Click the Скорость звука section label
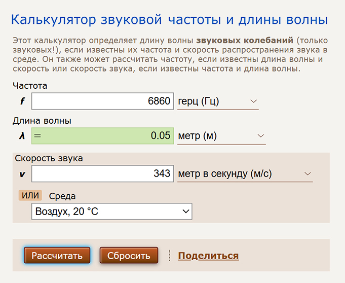This screenshot has width=345, height=283. 49,158
